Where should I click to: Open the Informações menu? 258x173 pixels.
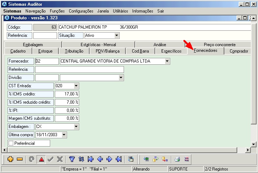[143, 11]
